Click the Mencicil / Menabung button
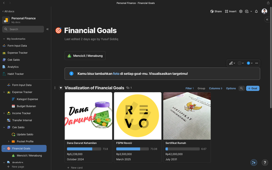Screen dimensions: 272x170 [x=85, y=56]
